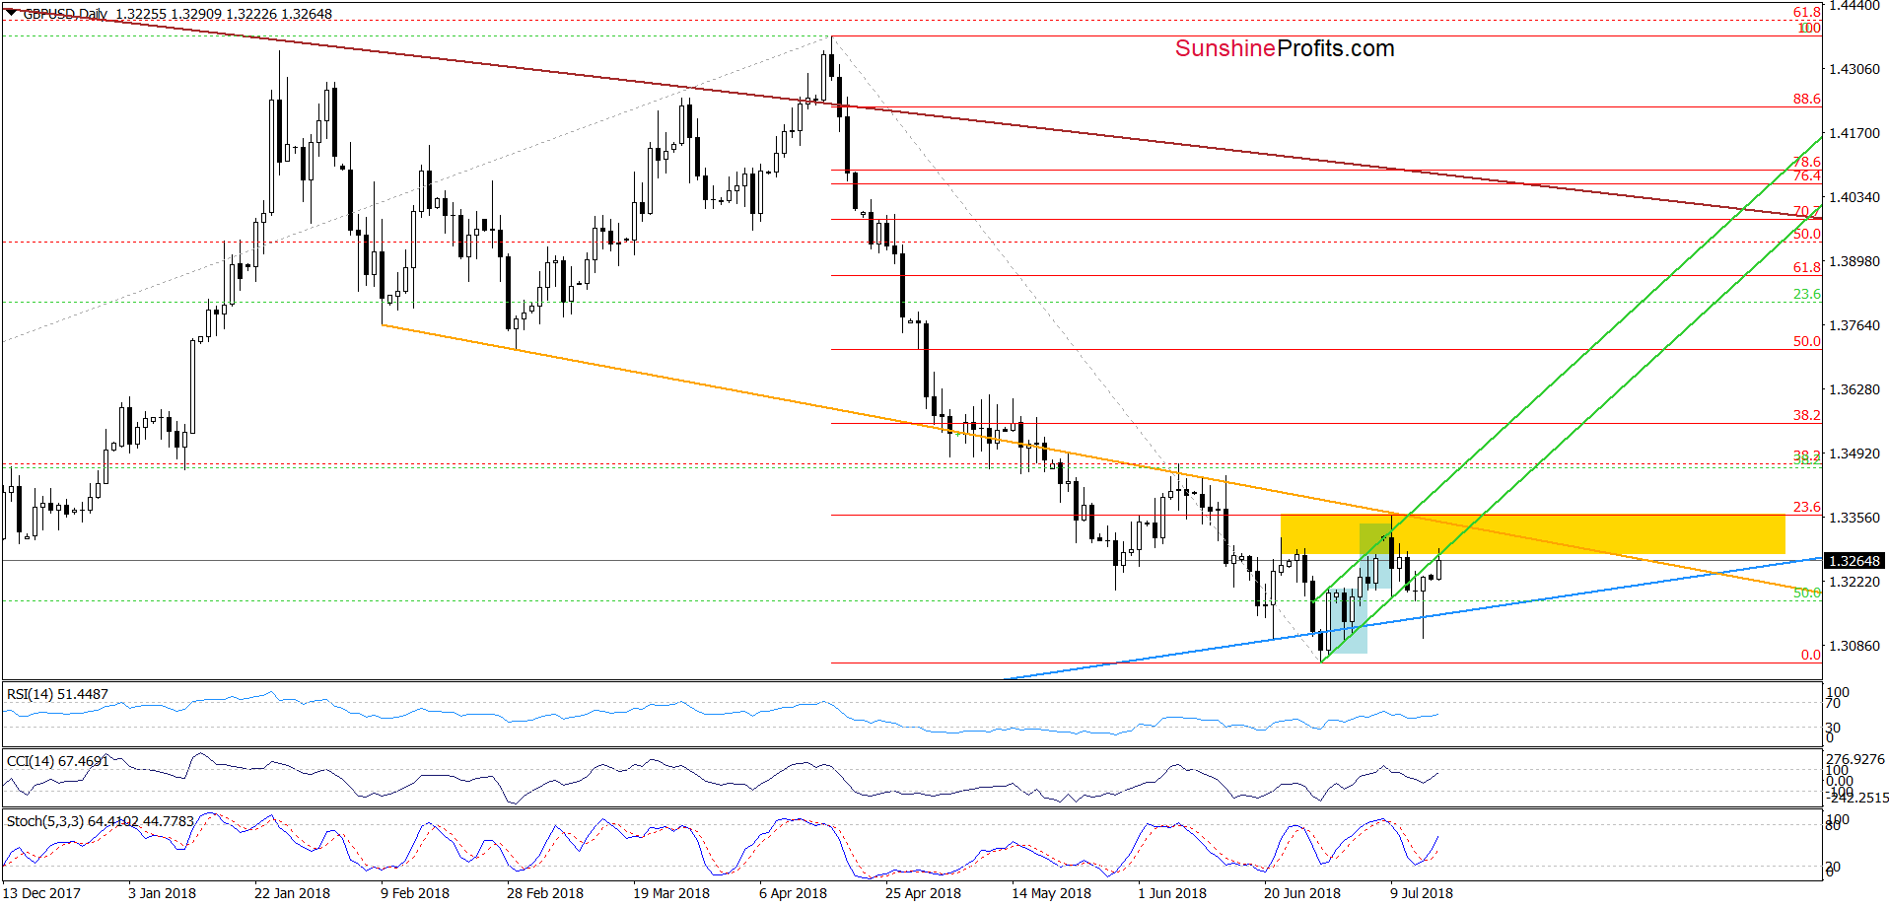This screenshot has width=1889, height=907.
Task: Click the CCI(14) 67.4691 indicator label
Action: (57, 761)
